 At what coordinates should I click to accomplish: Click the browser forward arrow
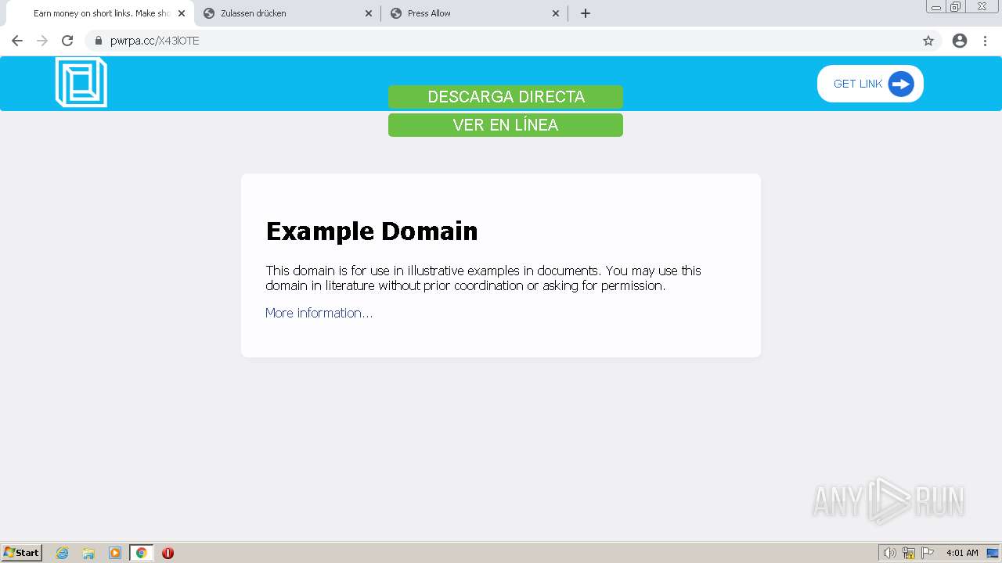coord(42,41)
